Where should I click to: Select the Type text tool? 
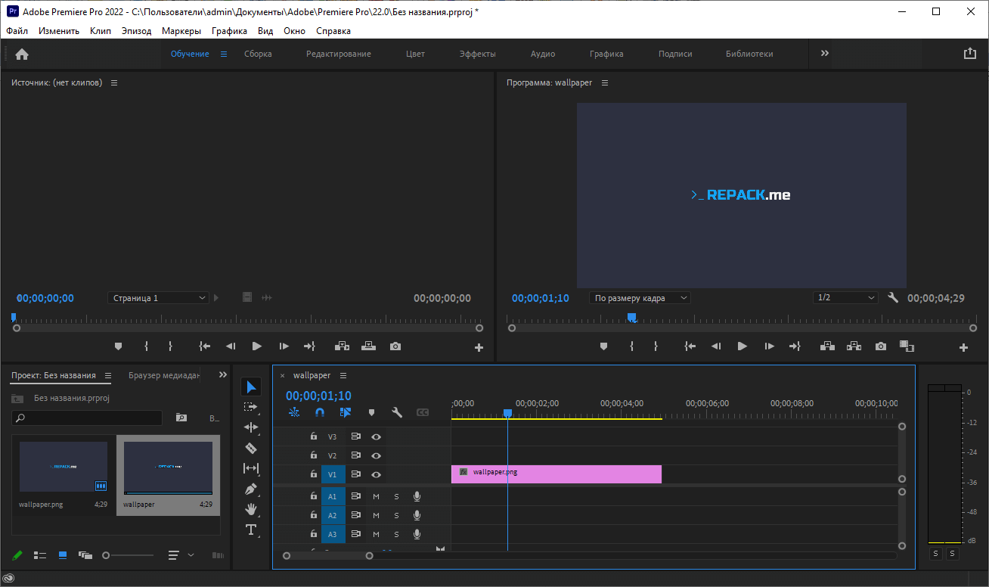[x=251, y=530]
